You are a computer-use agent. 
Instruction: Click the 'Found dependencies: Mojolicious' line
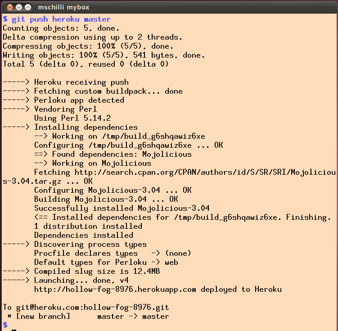coord(113,154)
